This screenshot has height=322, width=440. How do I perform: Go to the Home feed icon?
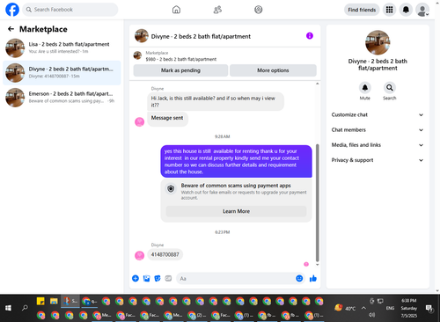(x=176, y=10)
